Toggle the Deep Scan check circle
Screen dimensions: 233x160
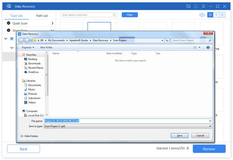[x=9, y=30]
